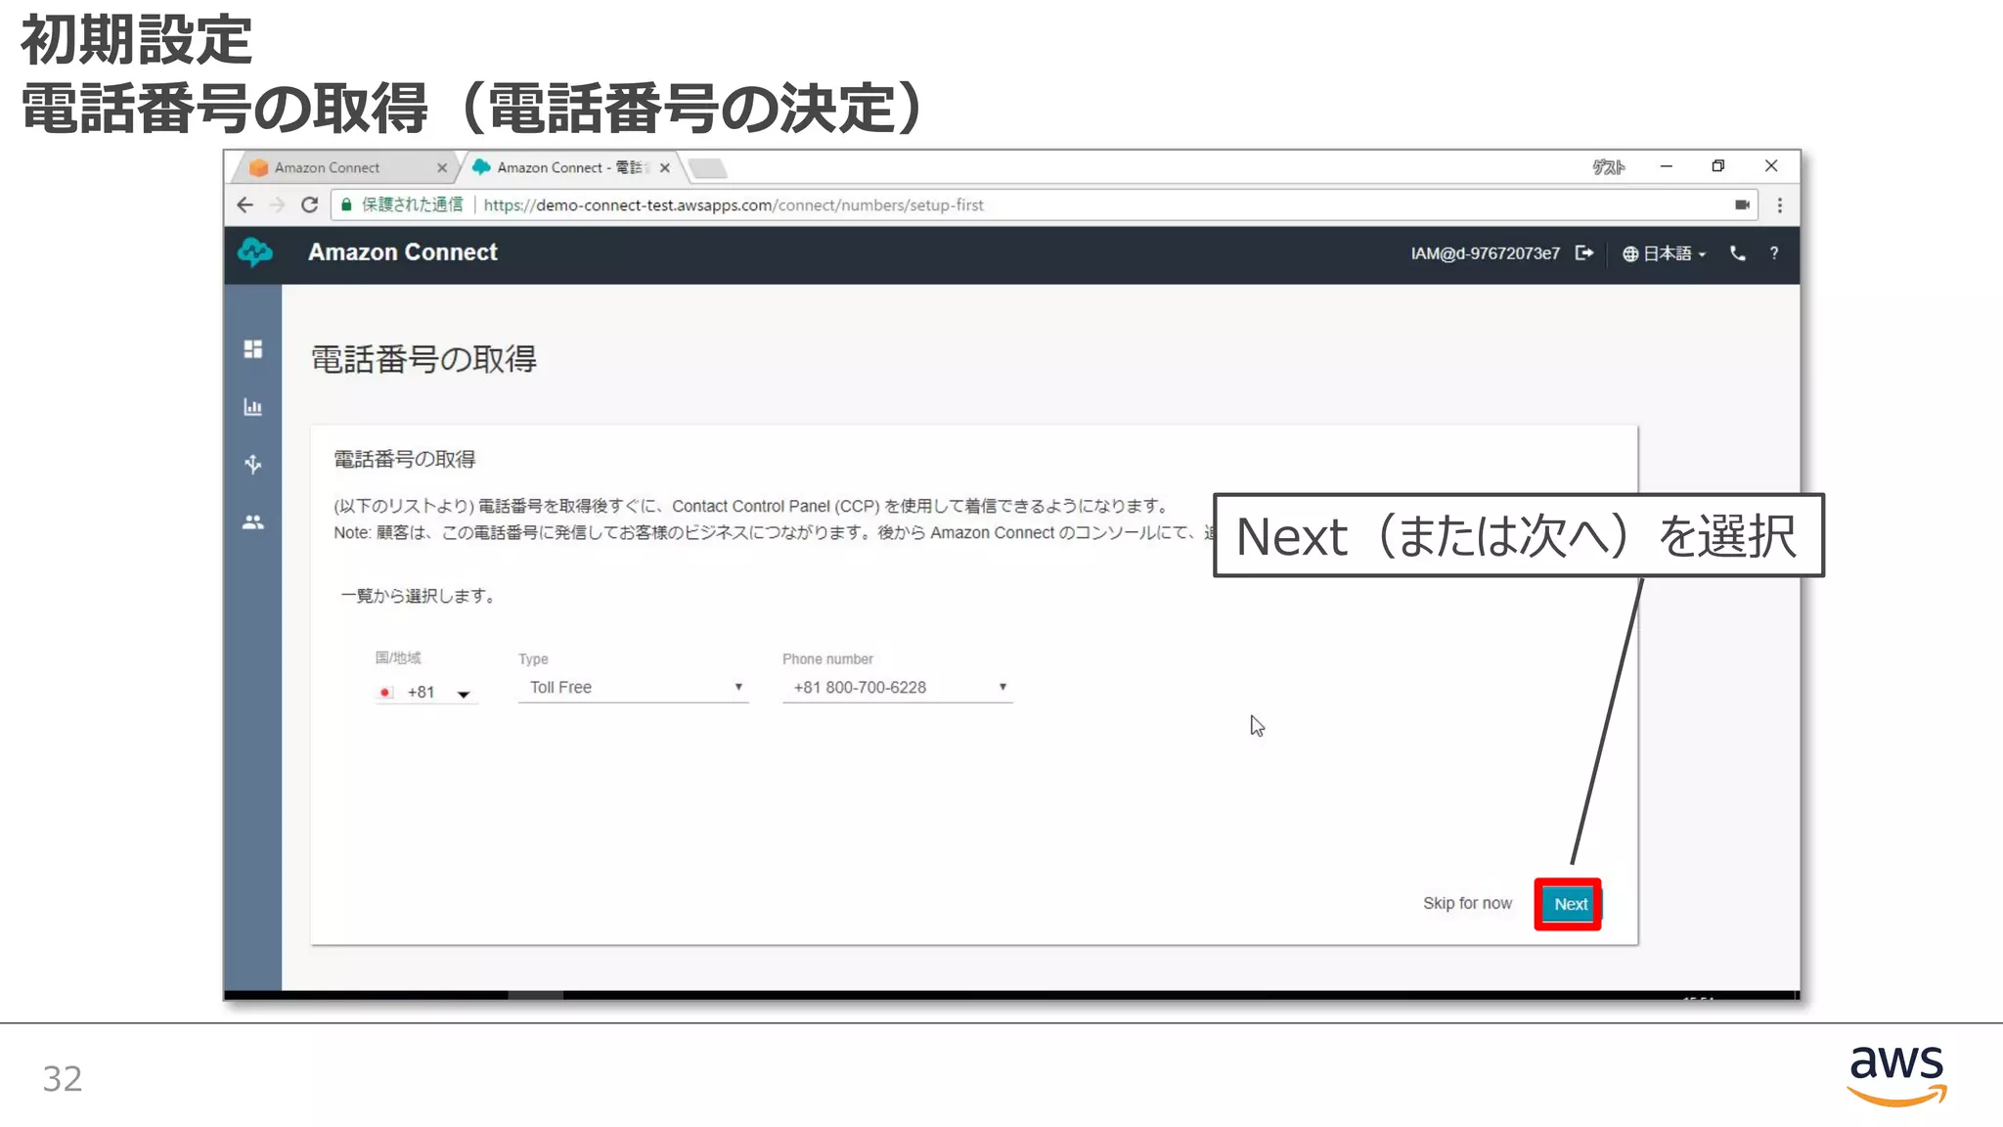Open the +81 800-700-6228 phone number dropdown
2003x1127 pixels.
tap(898, 688)
